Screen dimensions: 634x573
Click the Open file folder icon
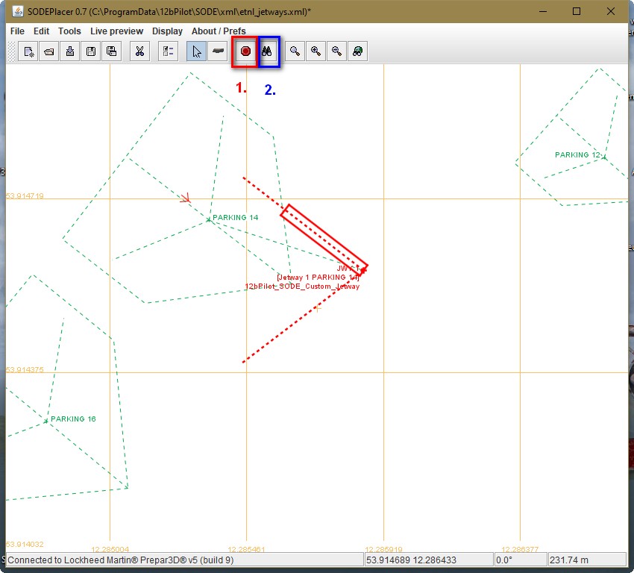(49, 51)
